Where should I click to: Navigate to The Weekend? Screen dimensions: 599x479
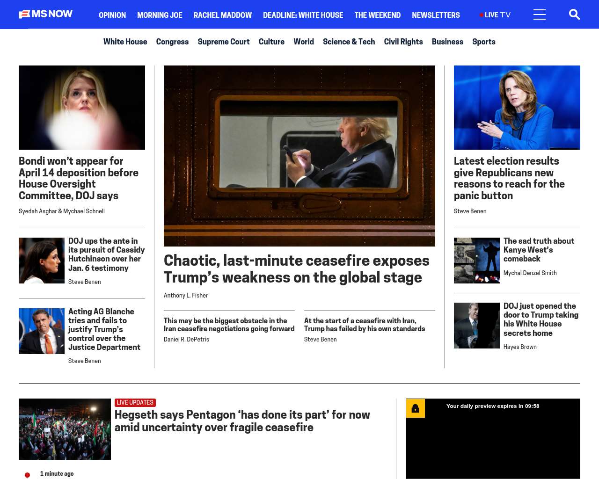click(377, 15)
